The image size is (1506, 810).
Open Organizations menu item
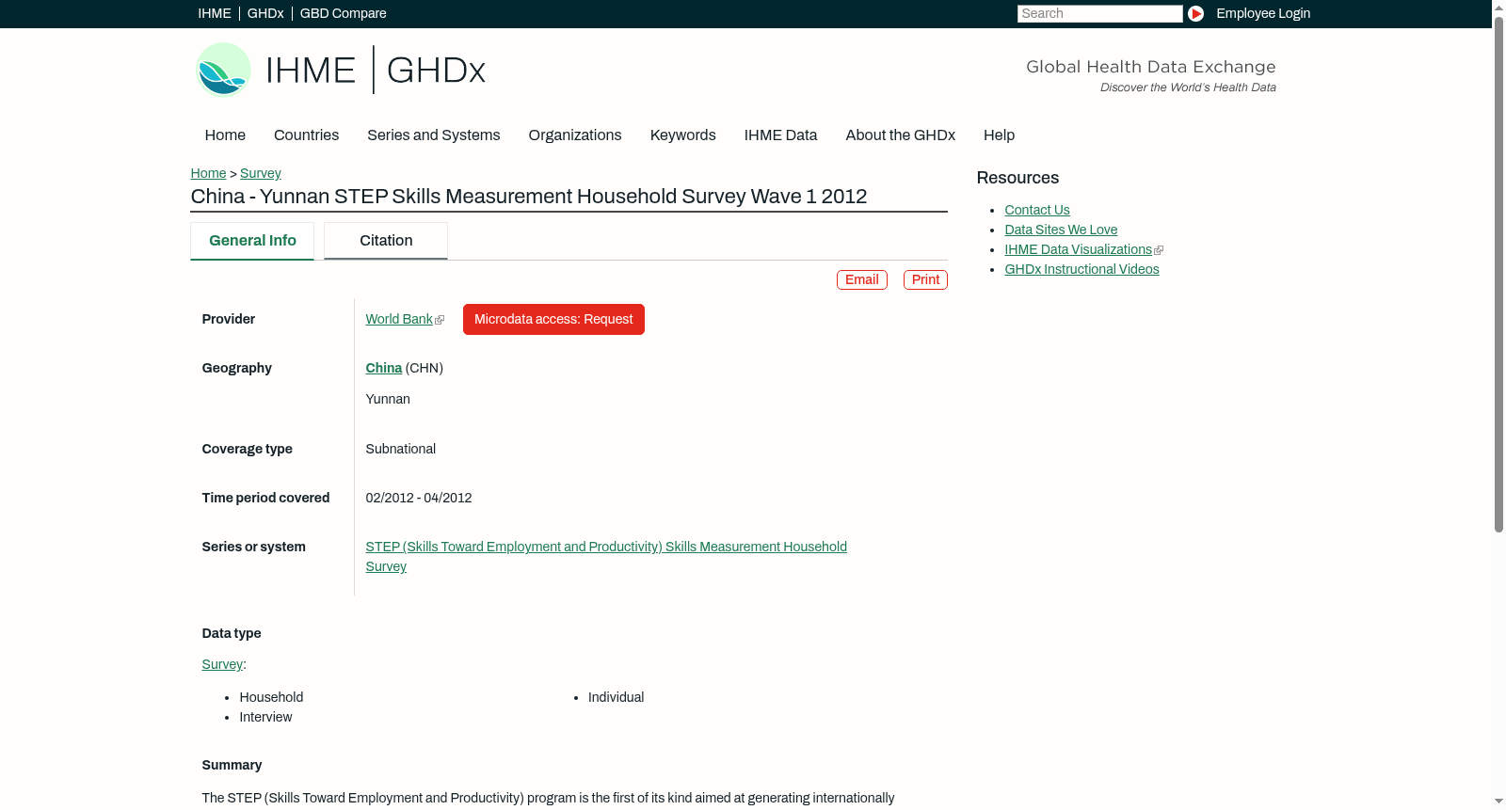[x=575, y=135]
